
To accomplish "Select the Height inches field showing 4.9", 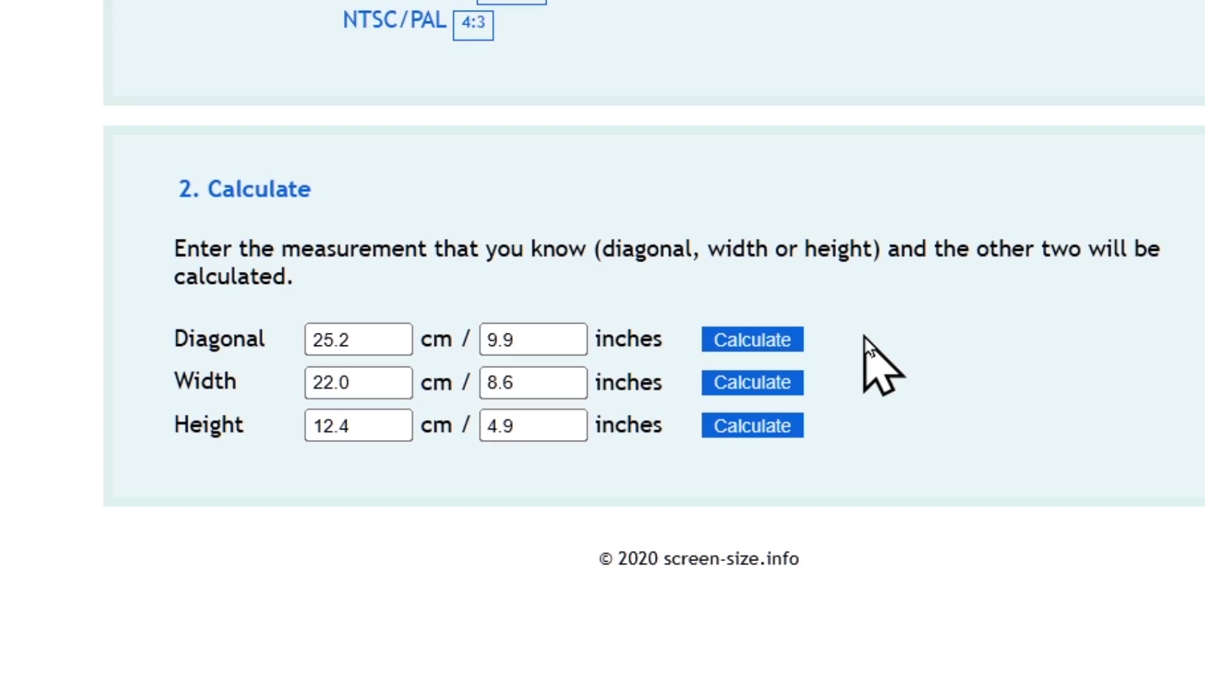I will (x=533, y=426).
